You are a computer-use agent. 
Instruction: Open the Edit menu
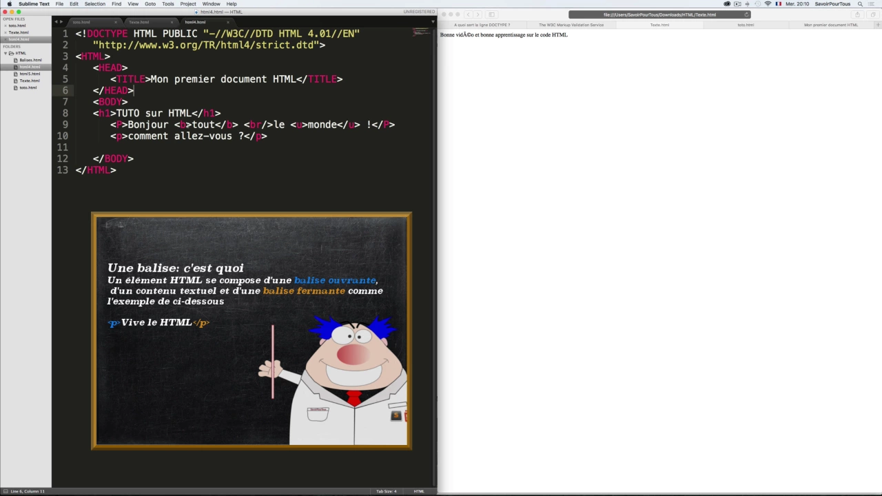74,4
